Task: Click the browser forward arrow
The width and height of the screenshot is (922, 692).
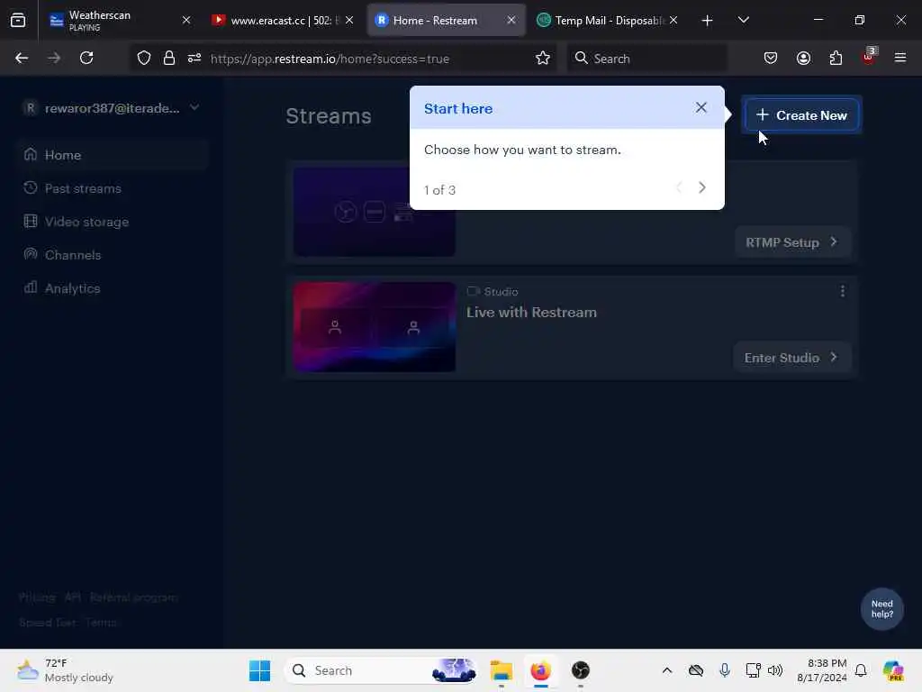Action: [x=54, y=58]
